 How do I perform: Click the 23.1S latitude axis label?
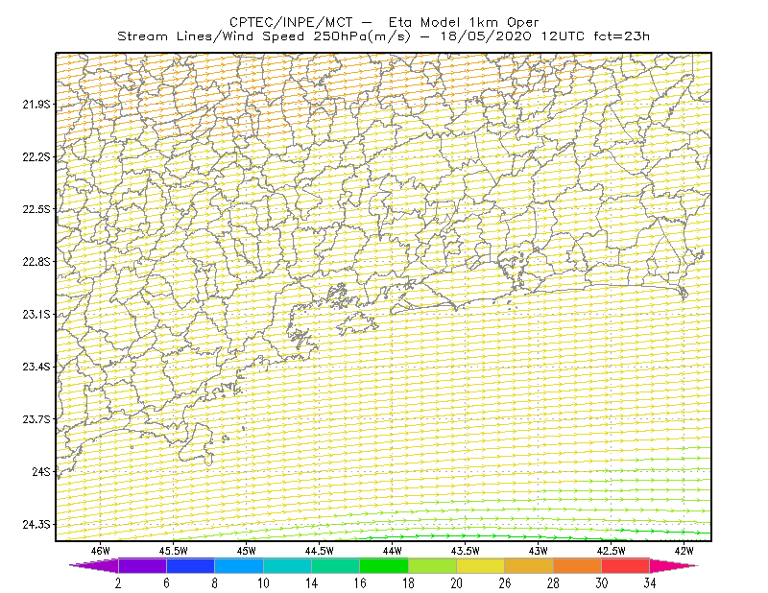tap(36, 314)
